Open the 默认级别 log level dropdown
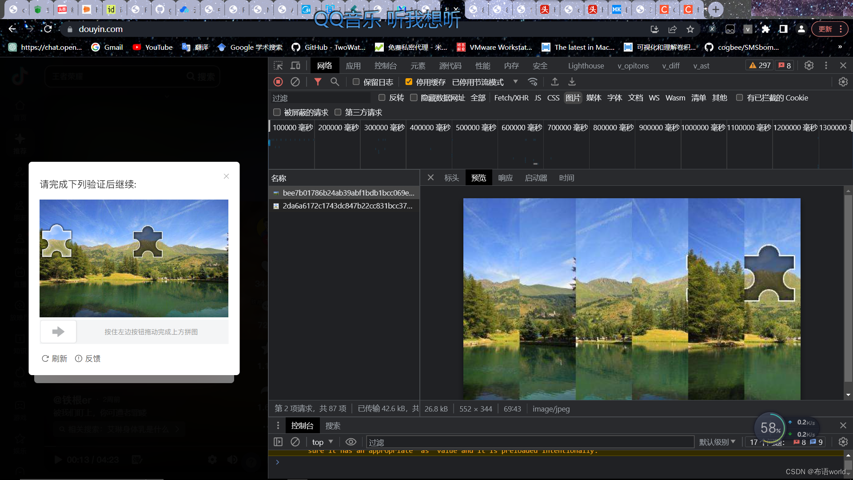 [717, 442]
